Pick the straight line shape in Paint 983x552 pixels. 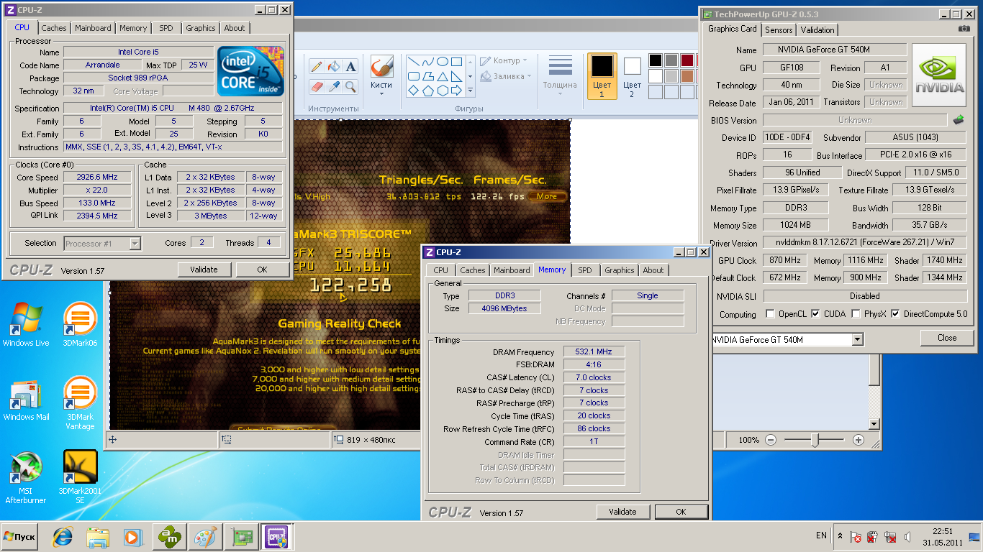pos(414,62)
